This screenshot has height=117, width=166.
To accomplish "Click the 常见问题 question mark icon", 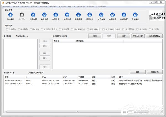I will (x=79, y=15).
